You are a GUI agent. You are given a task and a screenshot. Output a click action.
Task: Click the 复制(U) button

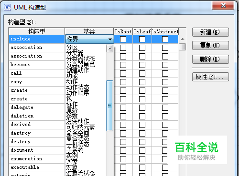click(210, 46)
